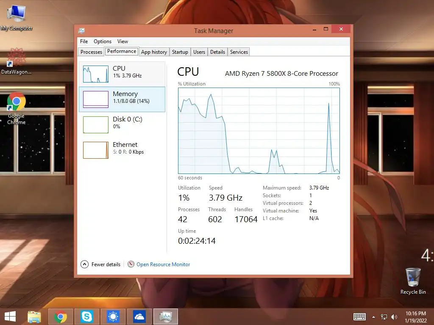
Task: Select Disk 0 (C:) in the sidebar
Action: point(122,125)
